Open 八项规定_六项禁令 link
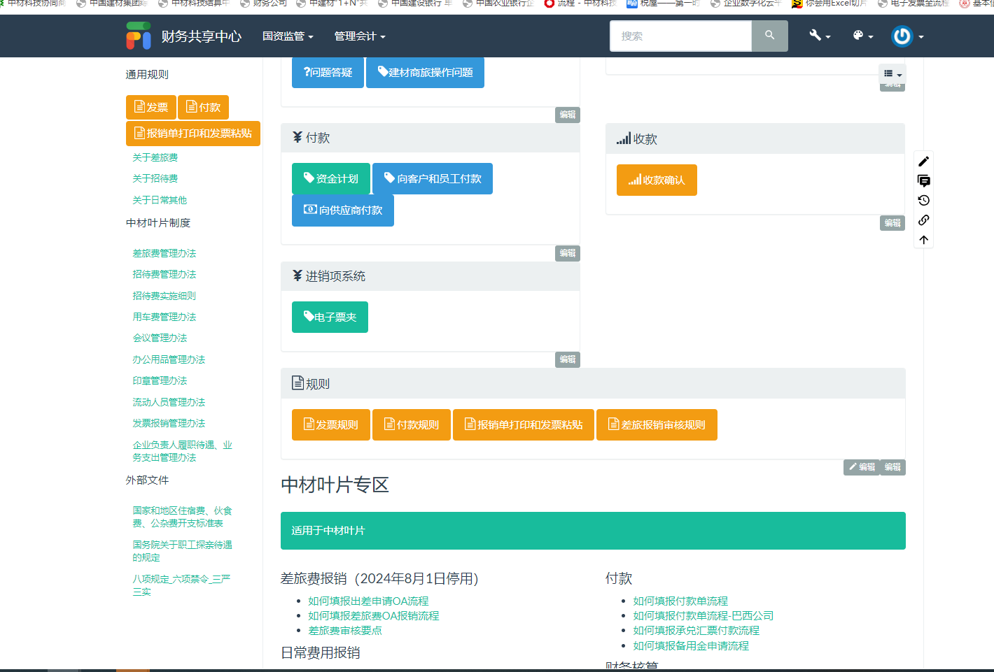This screenshot has height=672, width=994. [x=182, y=585]
